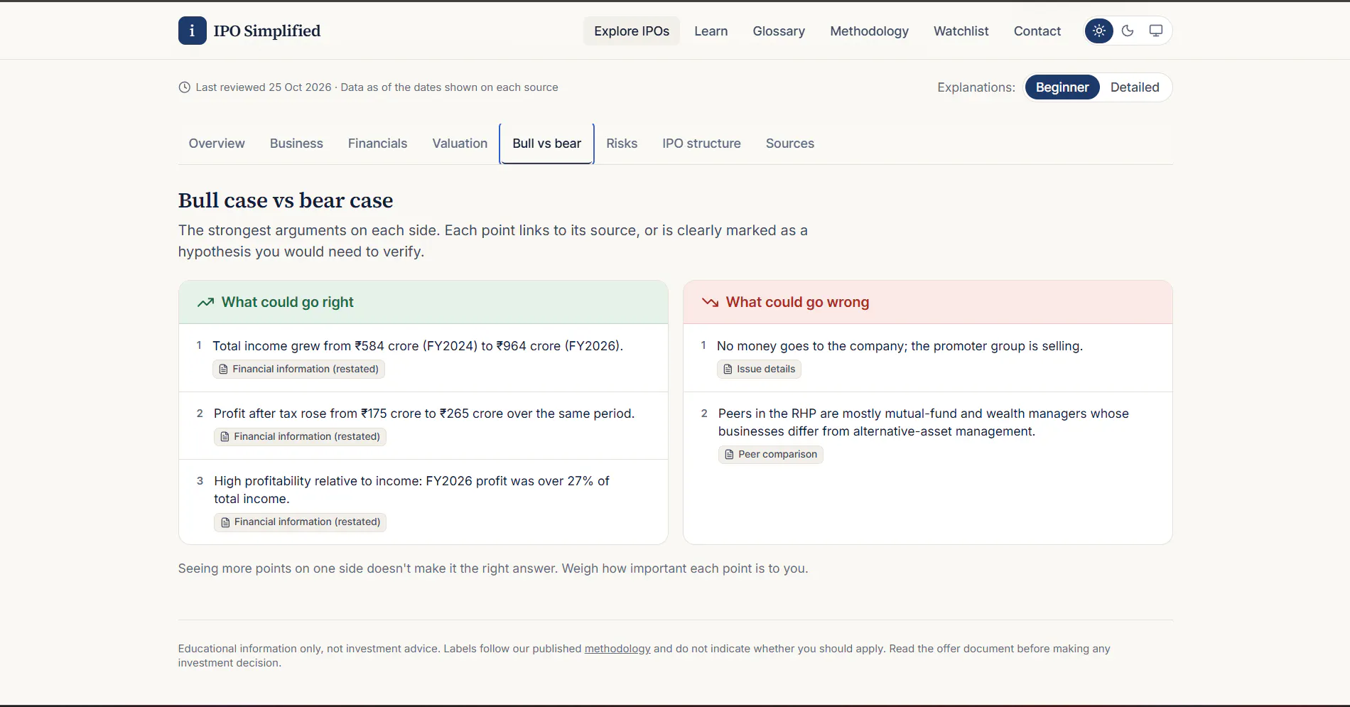1350x707 pixels.
Task: Open the Contact nav item
Action: [x=1037, y=31]
